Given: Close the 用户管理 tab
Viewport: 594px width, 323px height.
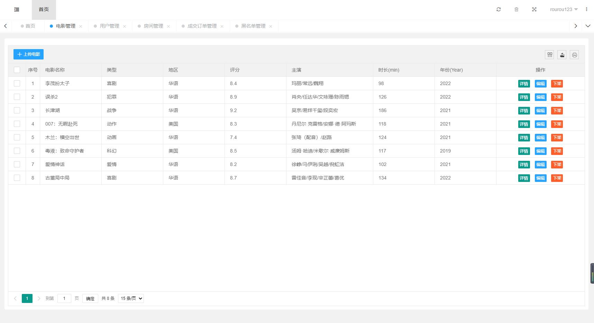Looking at the screenshot, I should click(x=125, y=26).
